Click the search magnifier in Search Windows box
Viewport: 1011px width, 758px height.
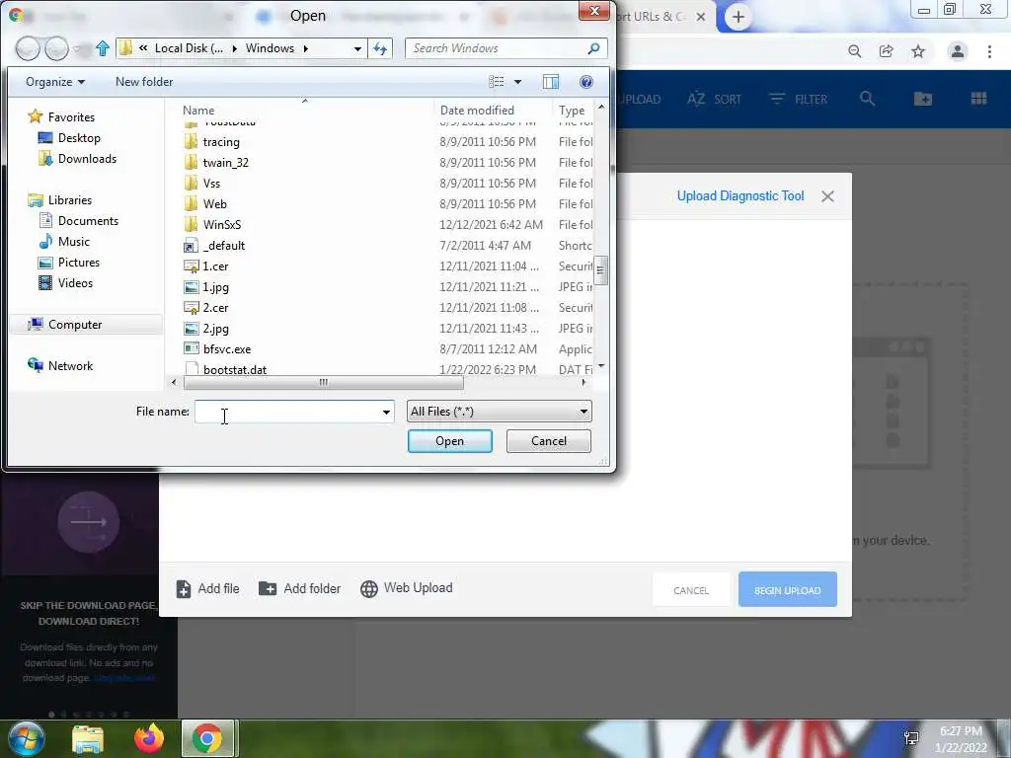[x=593, y=48]
